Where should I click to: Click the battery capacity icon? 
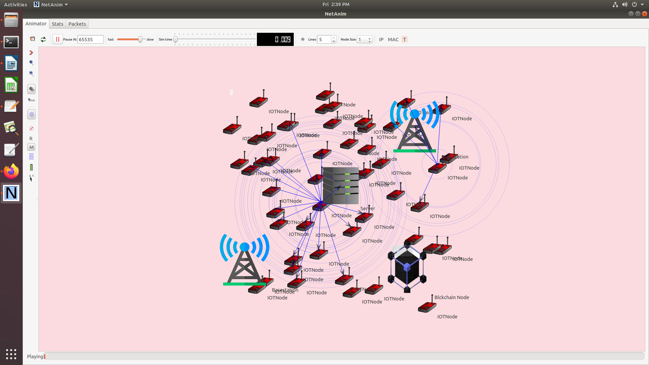click(x=31, y=167)
